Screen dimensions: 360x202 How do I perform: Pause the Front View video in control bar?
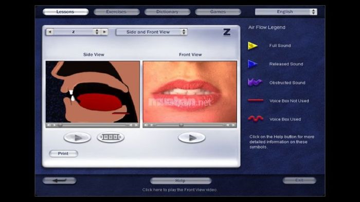pyautogui.click(x=152, y=125)
